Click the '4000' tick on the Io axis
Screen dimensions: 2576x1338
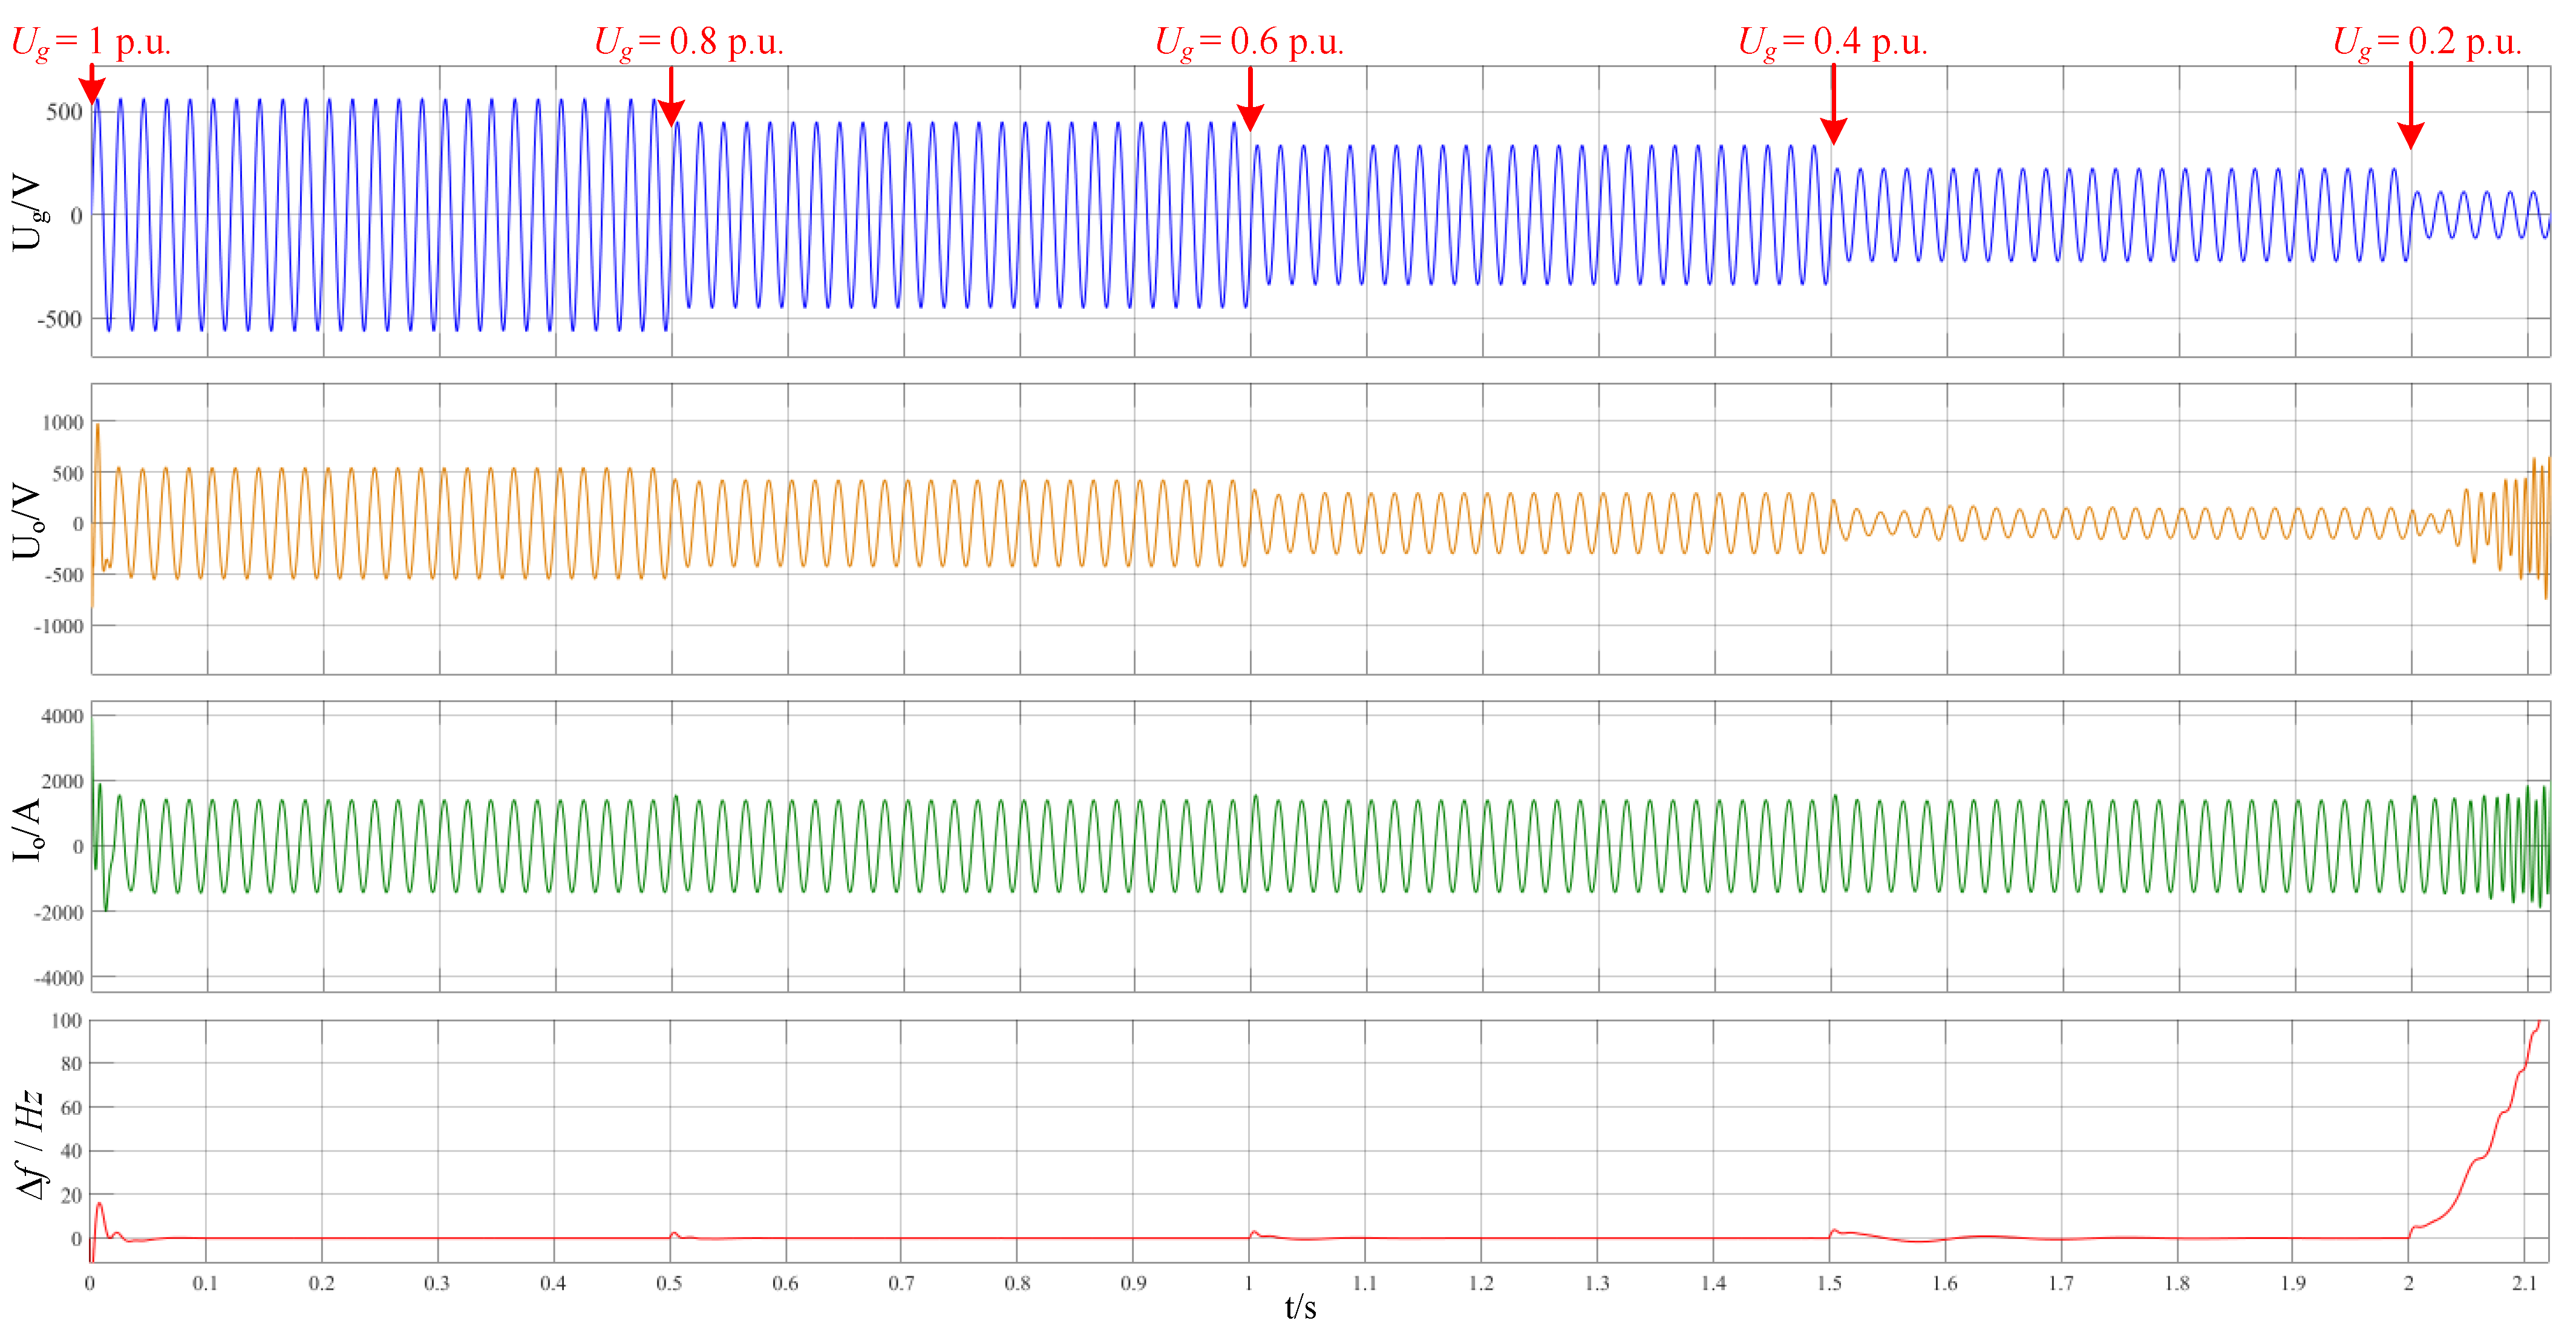pos(62,715)
